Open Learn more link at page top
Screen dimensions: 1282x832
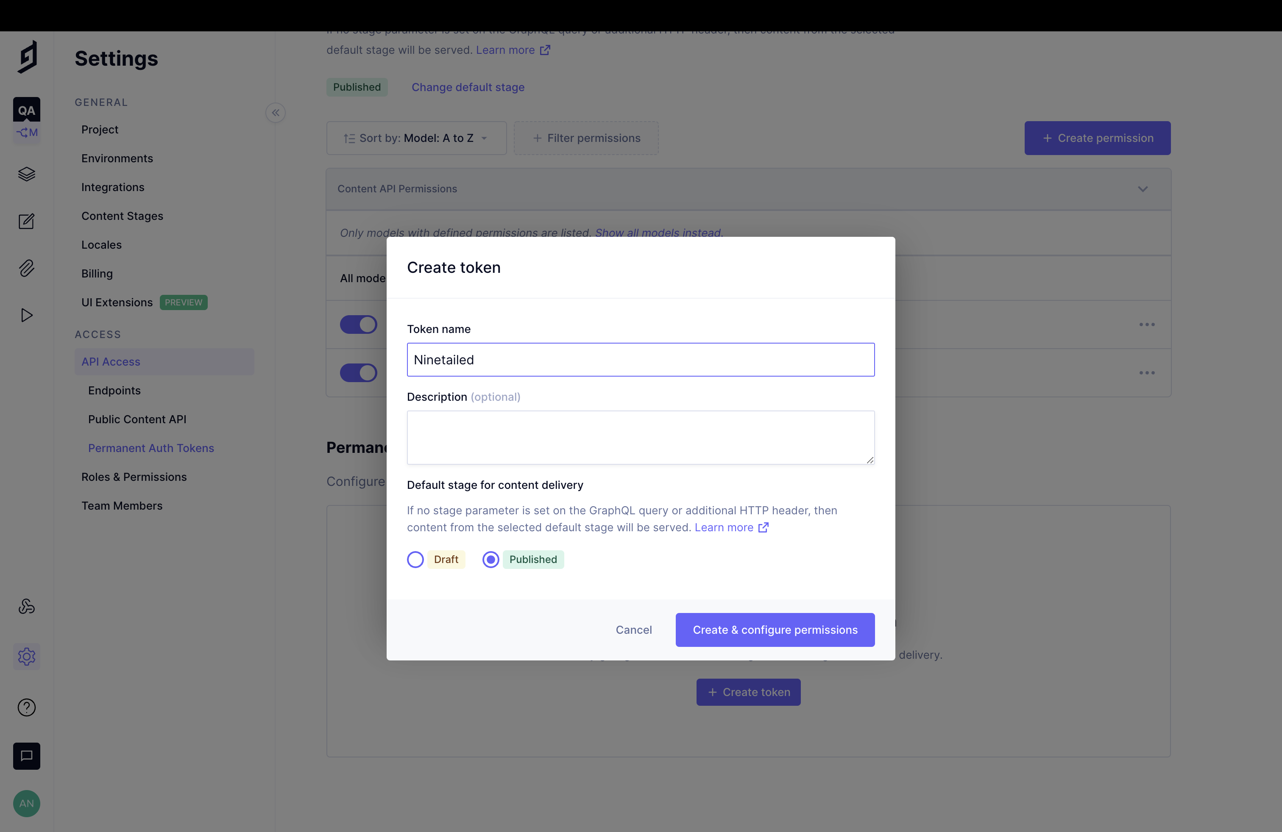pyautogui.click(x=505, y=50)
